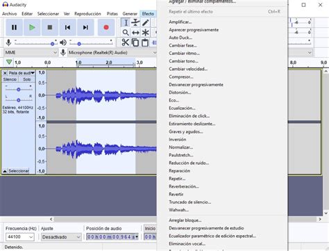
Task: Select the Time Shift tool
Action: pyautogui.click(x=135, y=33)
